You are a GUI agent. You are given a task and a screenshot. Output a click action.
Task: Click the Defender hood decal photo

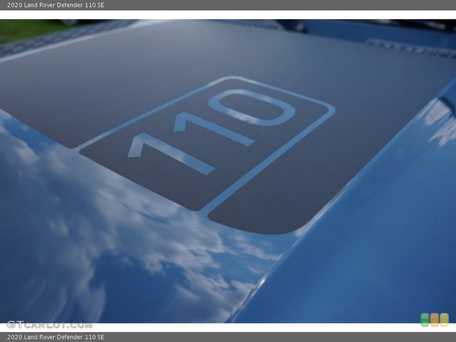[x=228, y=171]
